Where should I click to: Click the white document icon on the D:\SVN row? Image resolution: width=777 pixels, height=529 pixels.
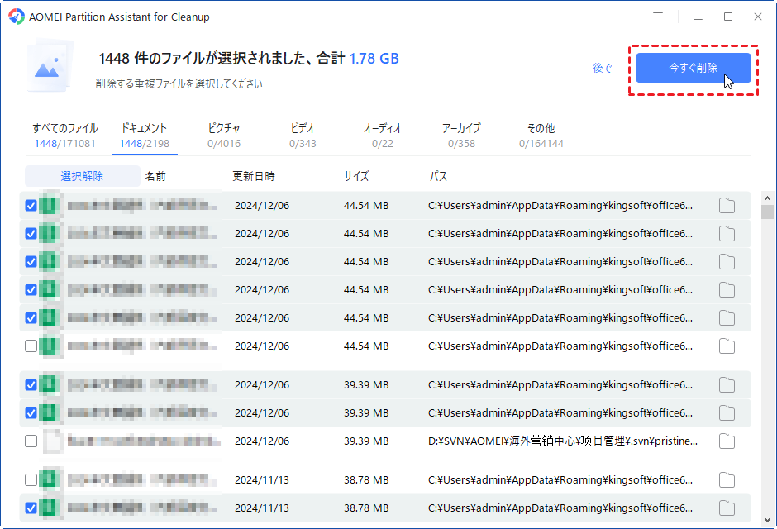point(51,441)
